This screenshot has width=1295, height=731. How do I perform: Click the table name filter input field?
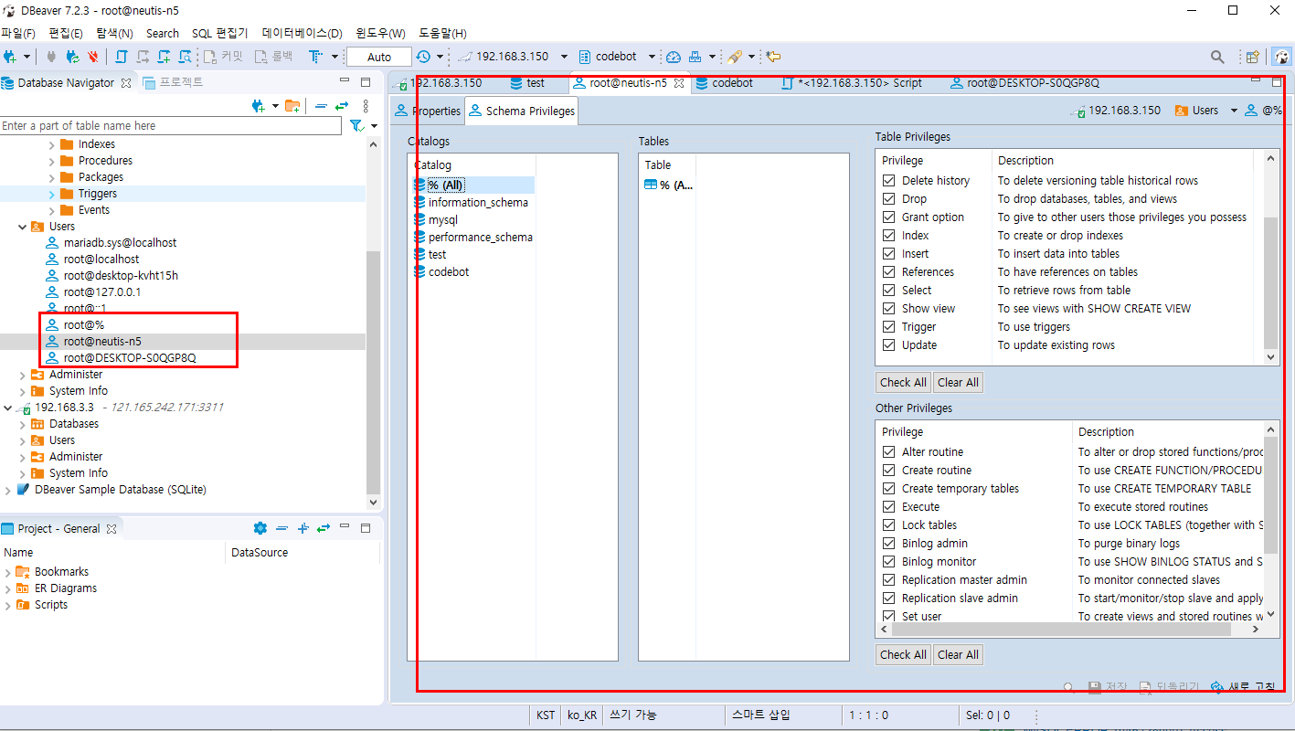coord(171,125)
